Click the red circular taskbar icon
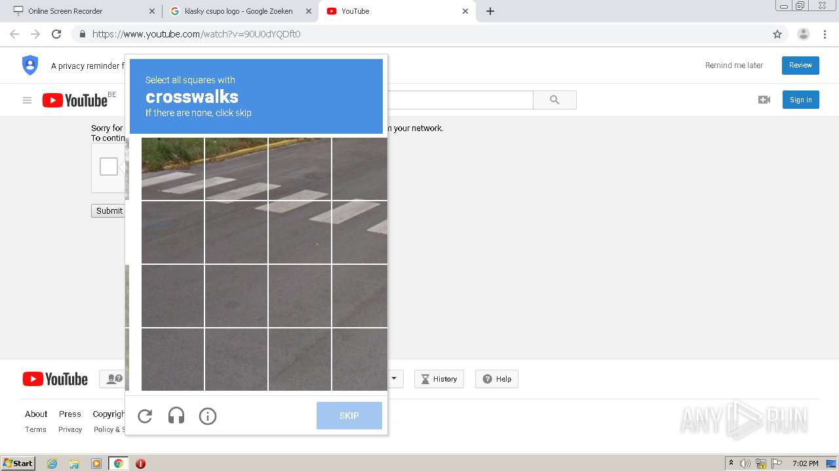 point(140,463)
